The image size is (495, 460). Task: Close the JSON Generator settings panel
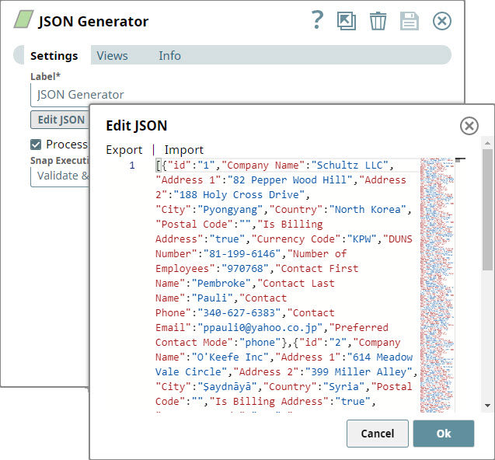(442, 21)
